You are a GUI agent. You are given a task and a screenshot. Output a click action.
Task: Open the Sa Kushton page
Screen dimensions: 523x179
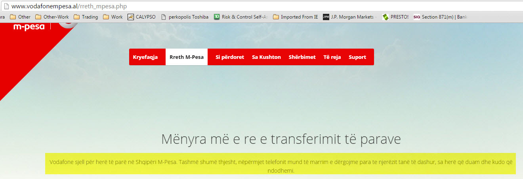(266, 57)
